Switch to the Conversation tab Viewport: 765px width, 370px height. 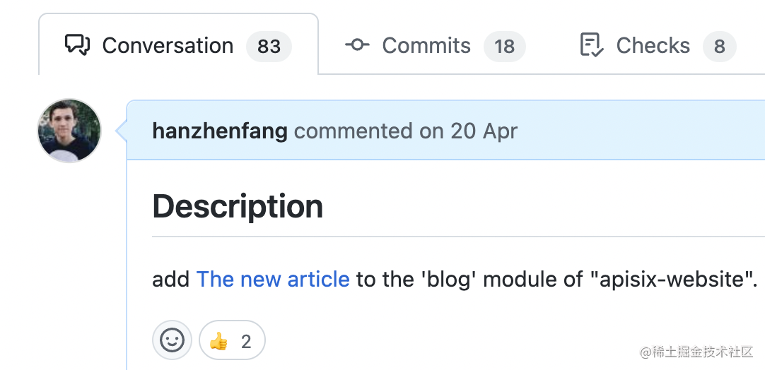pyautogui.click(x=179, y=45)
